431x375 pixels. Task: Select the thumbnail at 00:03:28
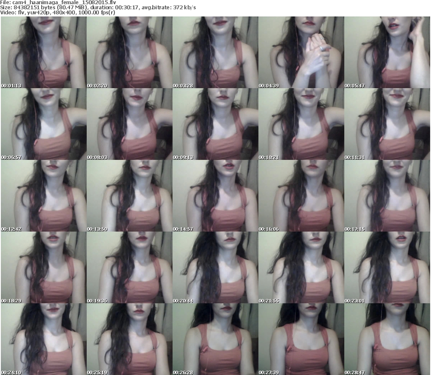(215, 52)
